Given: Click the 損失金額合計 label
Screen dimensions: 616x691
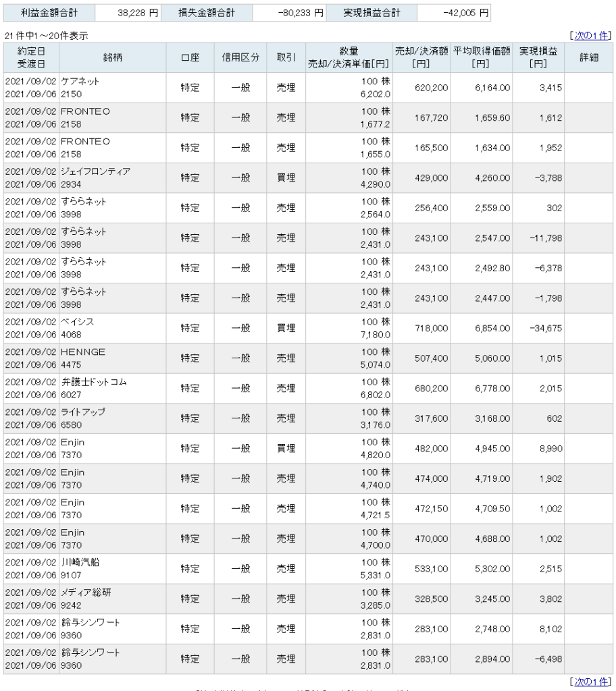Looking at the screenshot, I should point(207,13).
